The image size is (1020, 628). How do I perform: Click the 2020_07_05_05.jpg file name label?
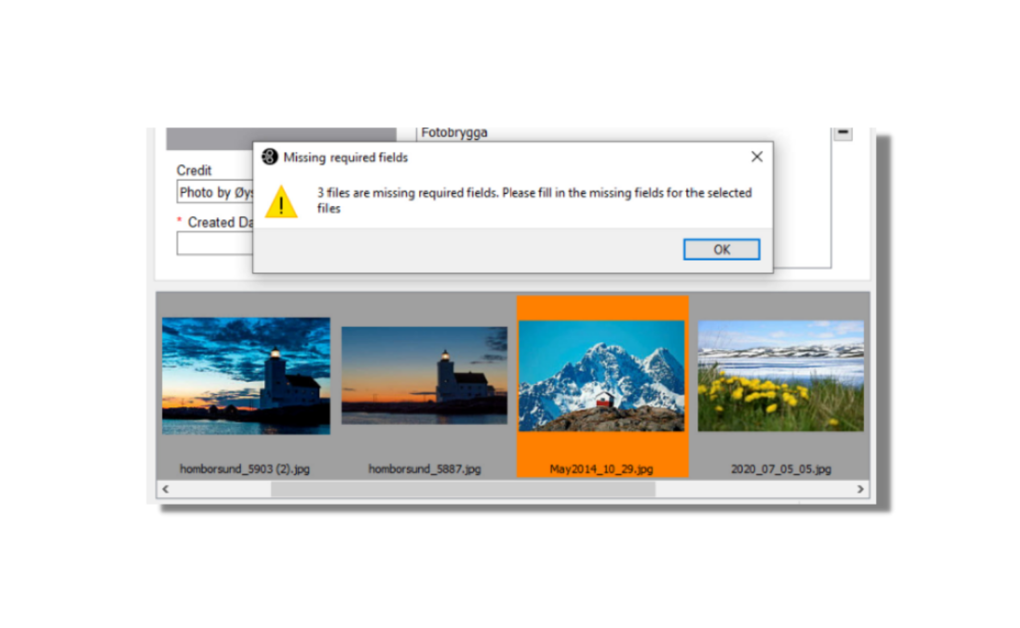780,469
